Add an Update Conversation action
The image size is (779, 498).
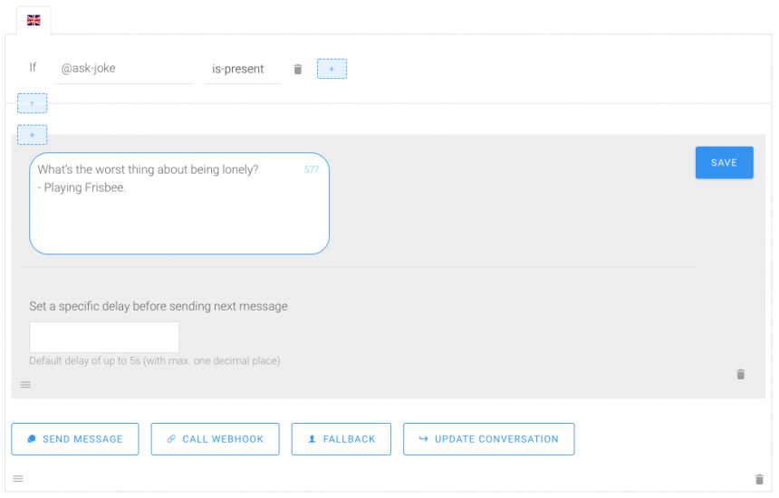(x=488, y=439)
